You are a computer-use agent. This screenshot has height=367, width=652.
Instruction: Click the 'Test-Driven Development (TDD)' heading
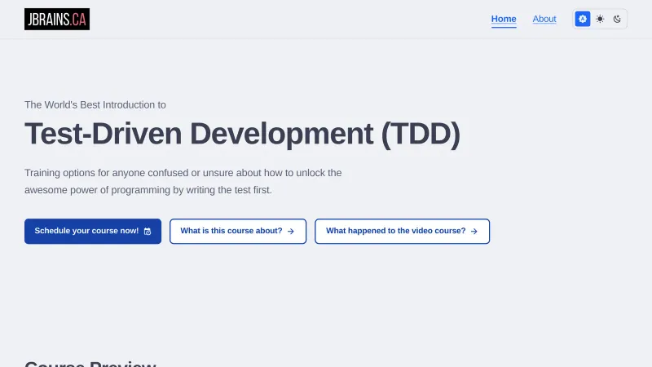(242, 135)
